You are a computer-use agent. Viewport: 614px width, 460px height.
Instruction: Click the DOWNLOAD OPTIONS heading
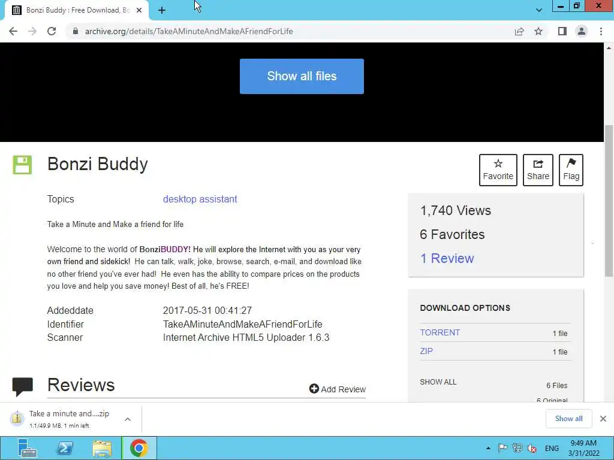[x=465, y=308]
